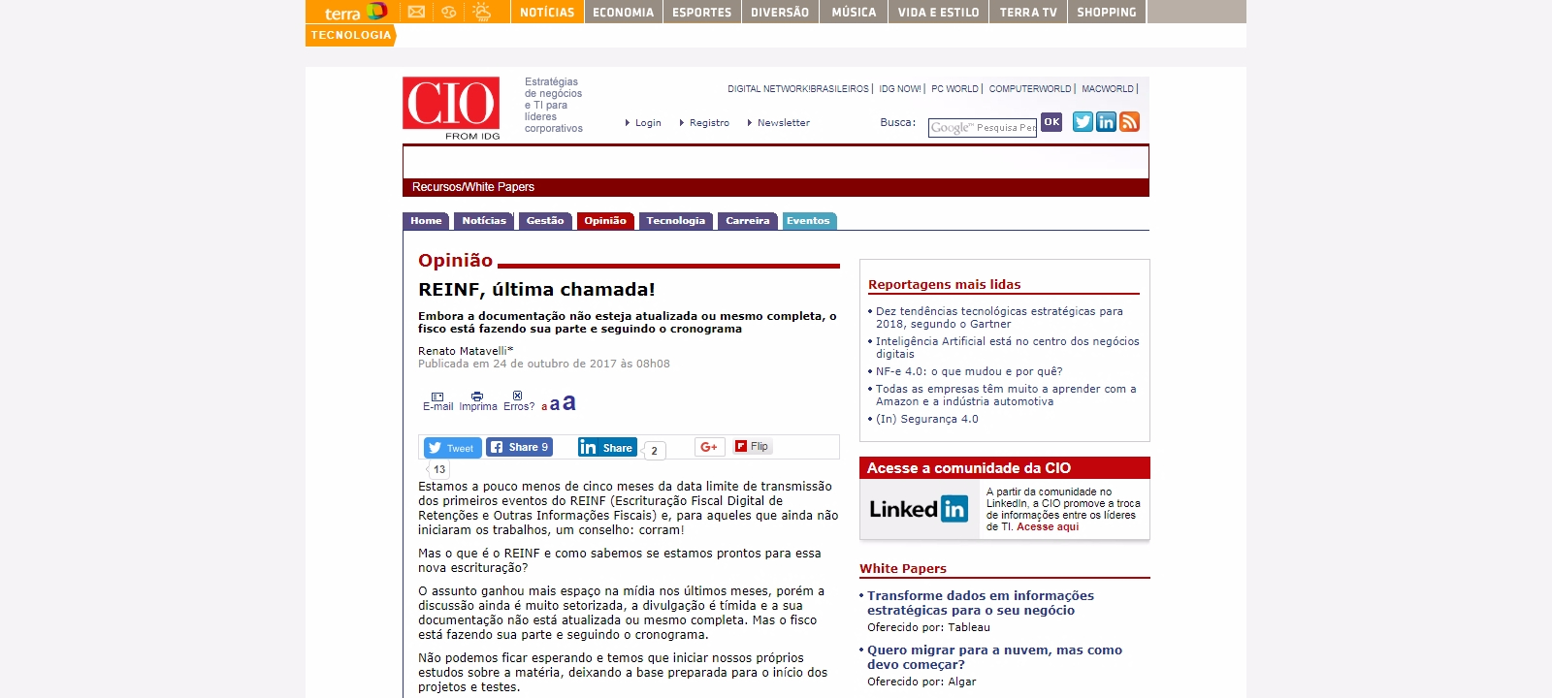Share article on Facebook

[519, 447]
